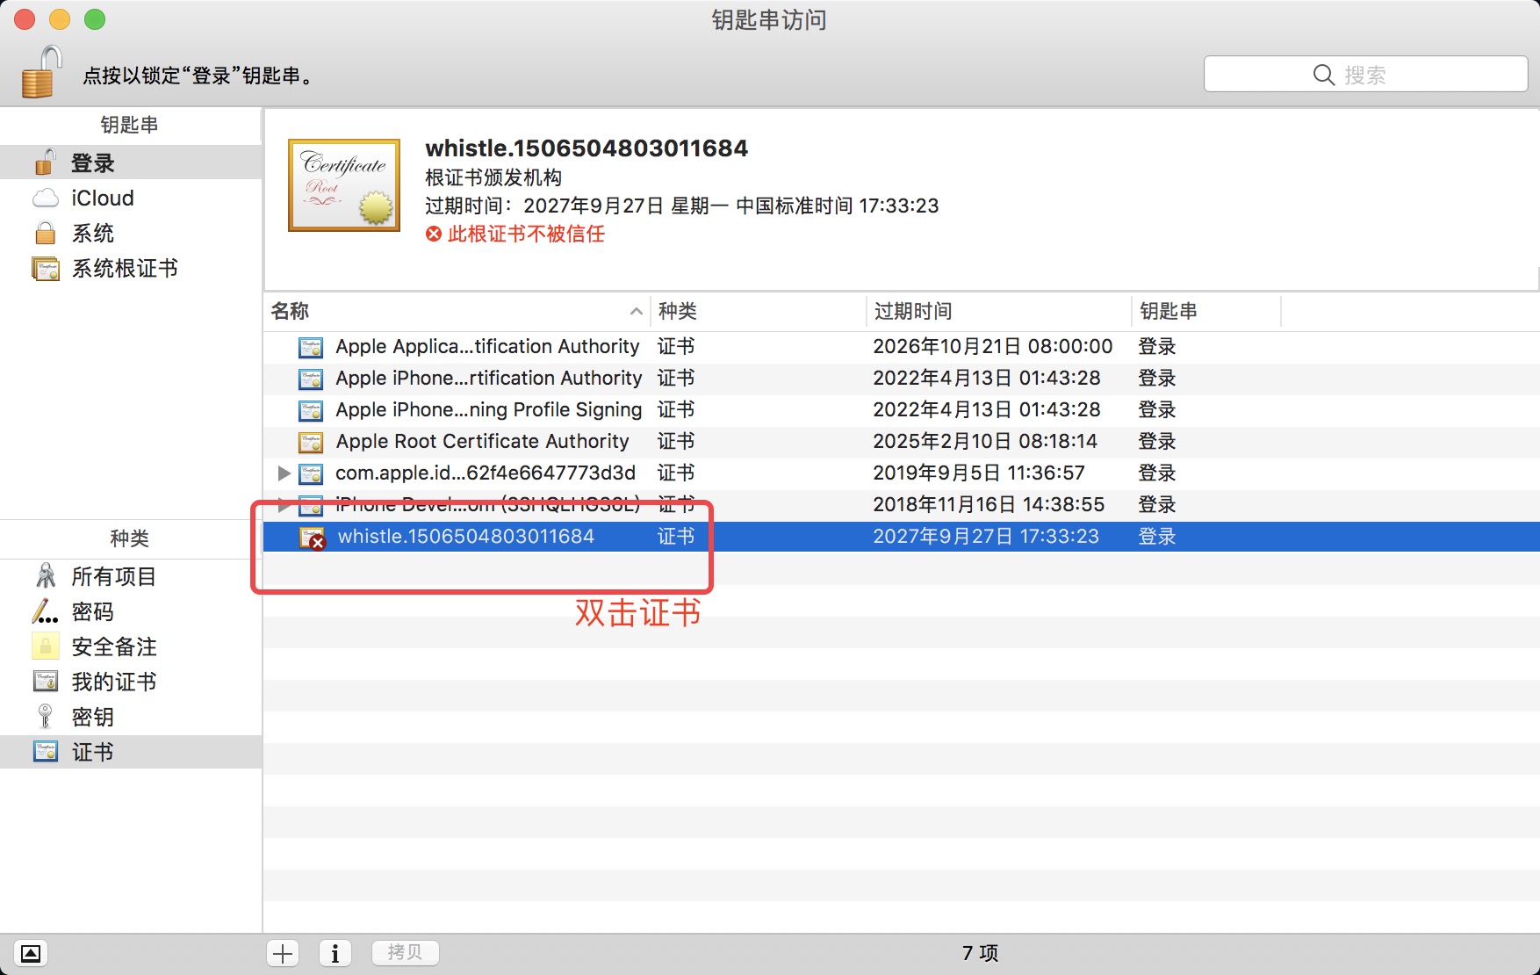Click expiry date 2018年11月16日 14:38:55

coord(989,504)
